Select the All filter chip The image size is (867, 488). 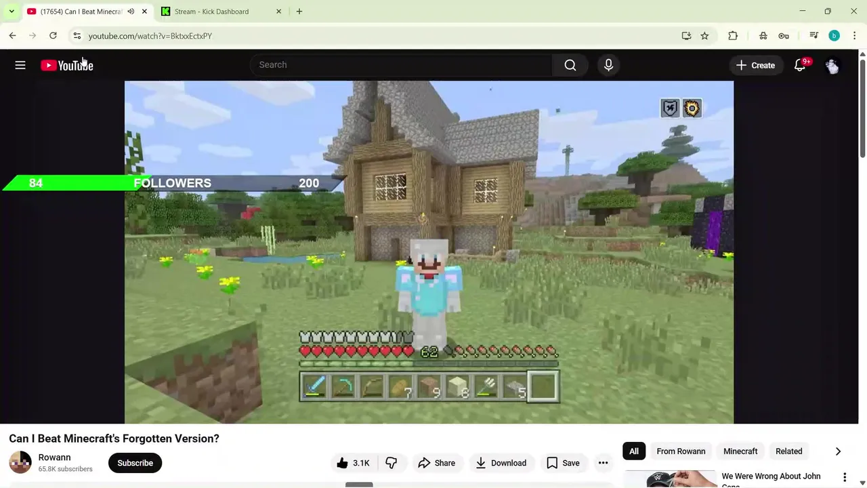click(x=634, y=451)
